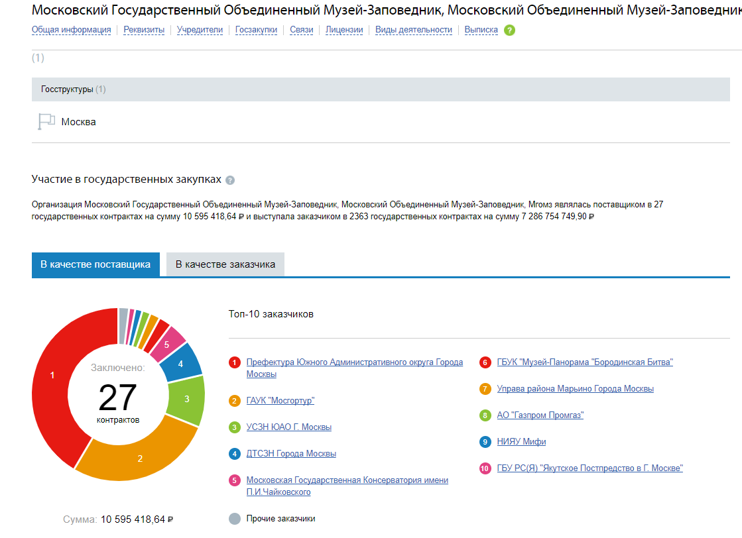The height and width of the screenshot is (538, 742).
Task: Click the red number 1 legend badge
Action: coord(234,362)
